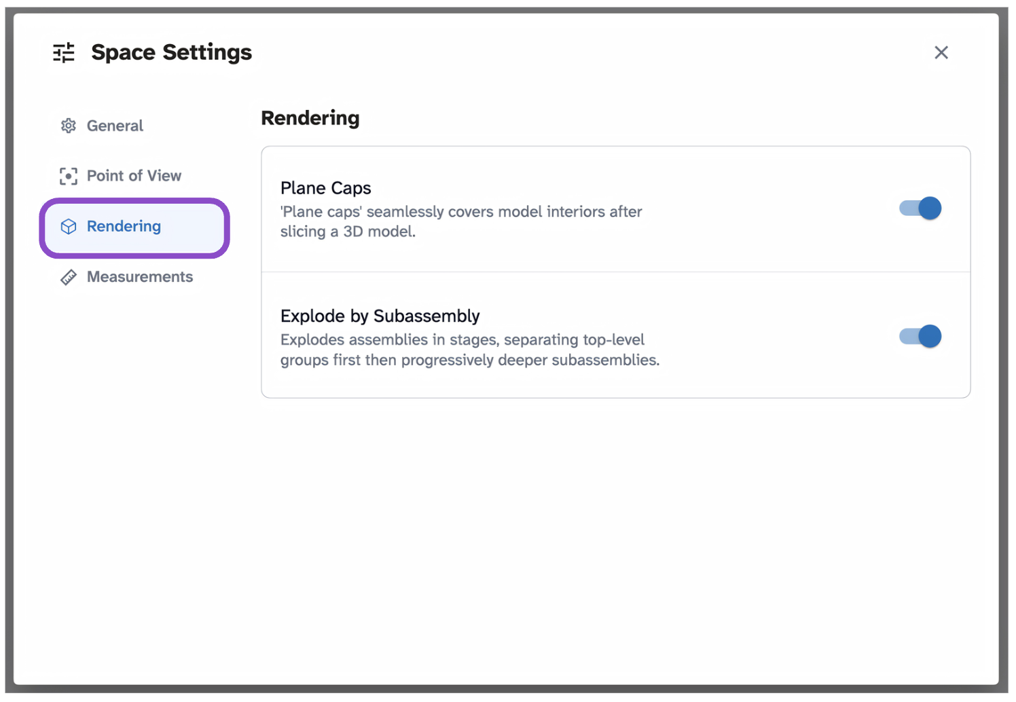Click the Explode by Subassembly title
Image resolution: width=1016 pixels, height=702 pixels.
pyautogui.click(x=380, y=316)
